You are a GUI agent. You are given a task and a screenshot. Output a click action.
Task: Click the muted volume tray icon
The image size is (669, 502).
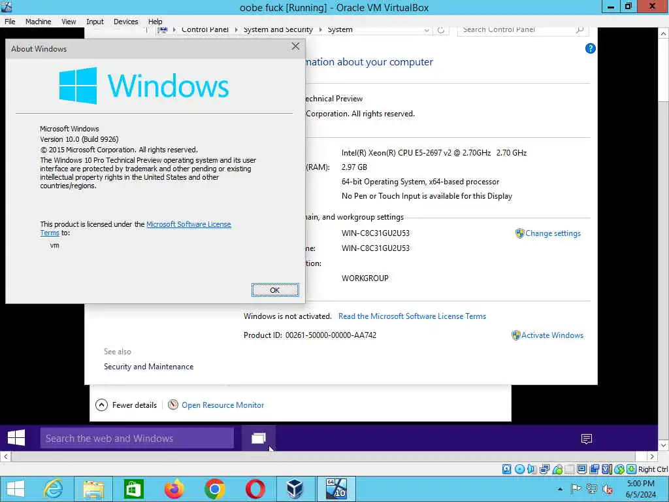pyautogui.click(x=607, y=489)
